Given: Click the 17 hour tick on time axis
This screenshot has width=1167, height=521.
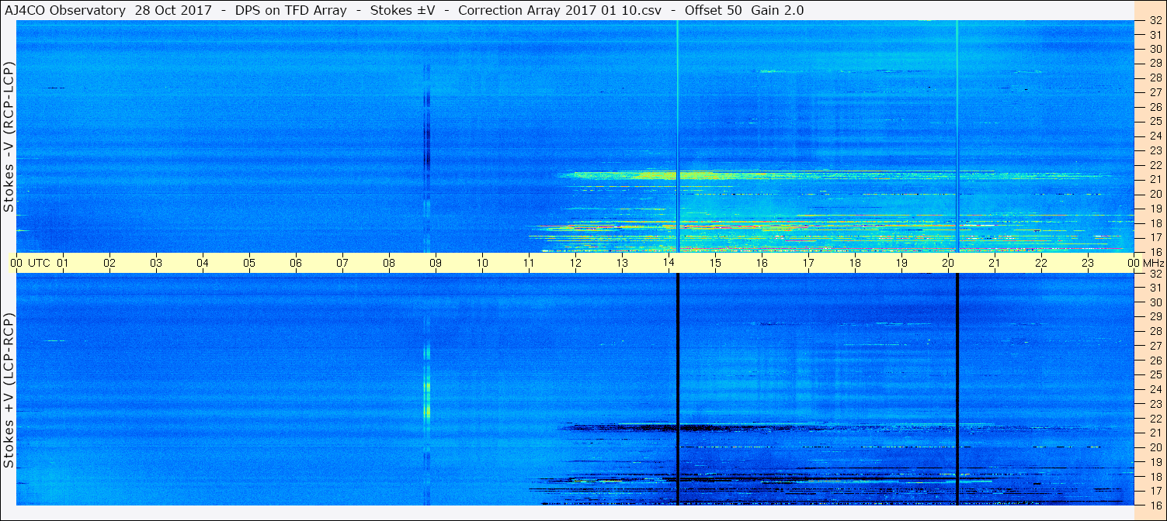Looking at the screenshot, I should [808, 263].
